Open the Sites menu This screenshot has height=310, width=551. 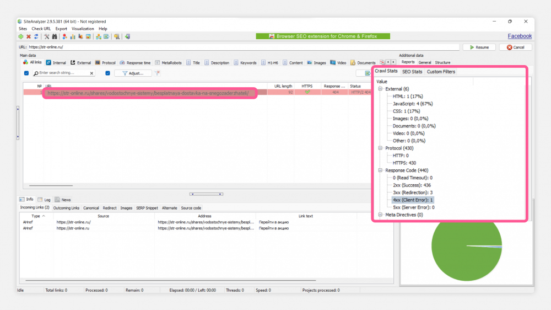[x=23, y=29]
